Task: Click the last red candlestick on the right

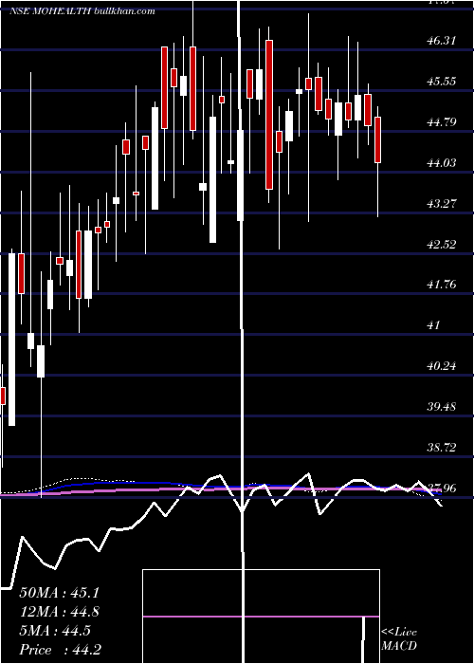Action: click(378, 139)
